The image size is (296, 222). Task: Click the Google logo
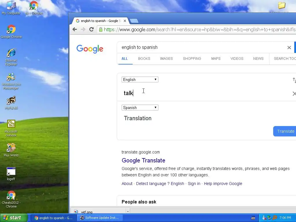(90, 49)
